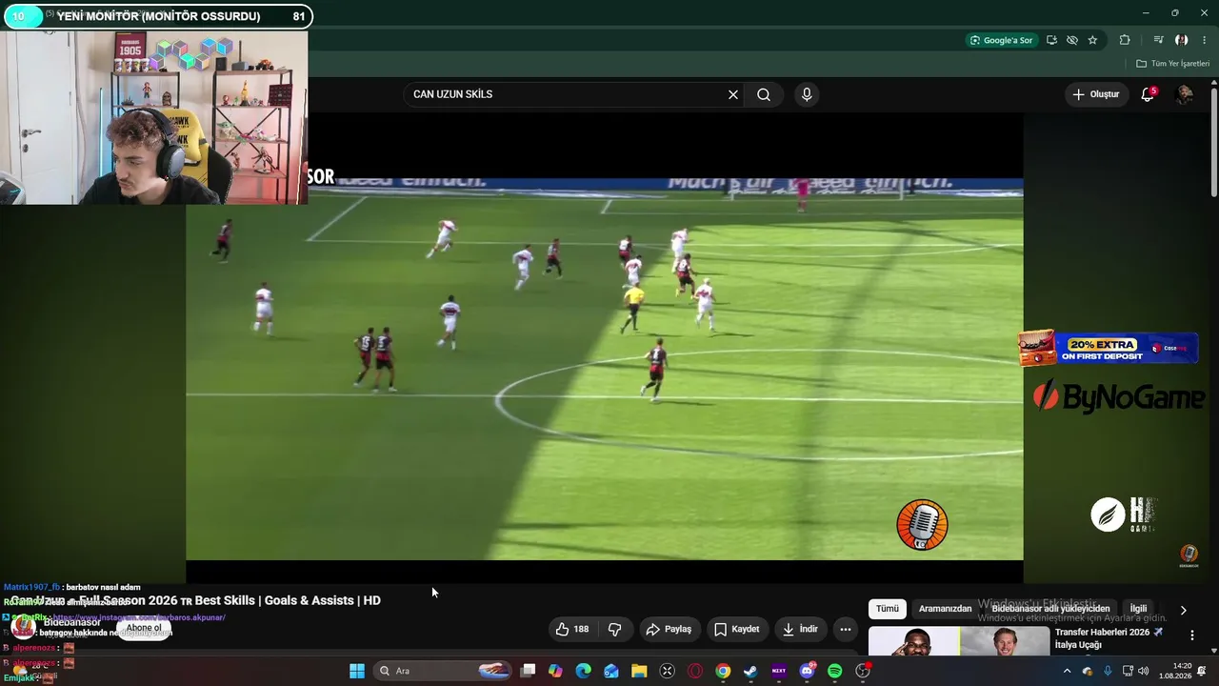Click the orange microphone channel watermark in video

coord(922,525)
